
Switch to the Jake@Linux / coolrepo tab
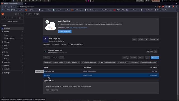pos(12,3)
